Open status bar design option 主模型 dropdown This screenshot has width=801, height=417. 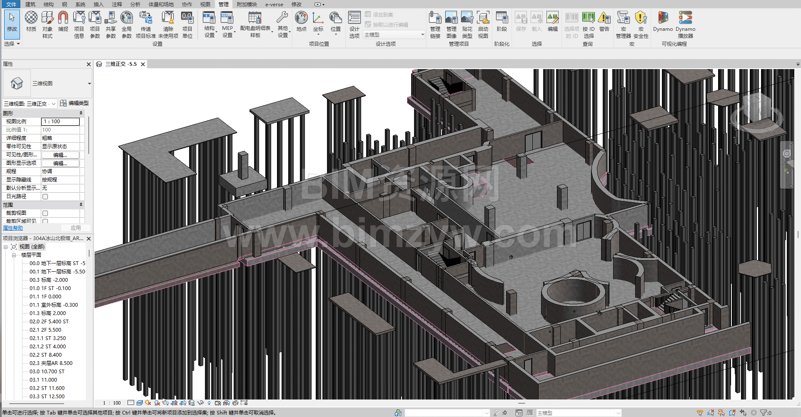pos(579,413)
